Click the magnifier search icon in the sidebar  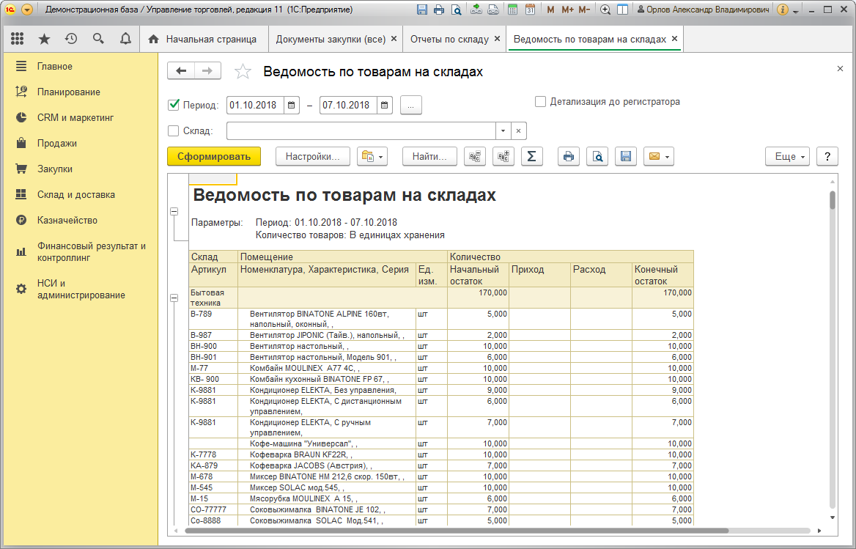click(x=98, y=38)
